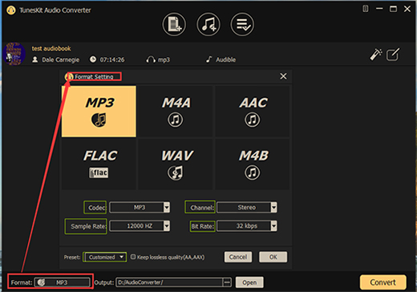This screenshot has height=292, width=417.
Task: Click the Cancel button in Format Setting
Action: pyautogui.click(x=238, y=257)
